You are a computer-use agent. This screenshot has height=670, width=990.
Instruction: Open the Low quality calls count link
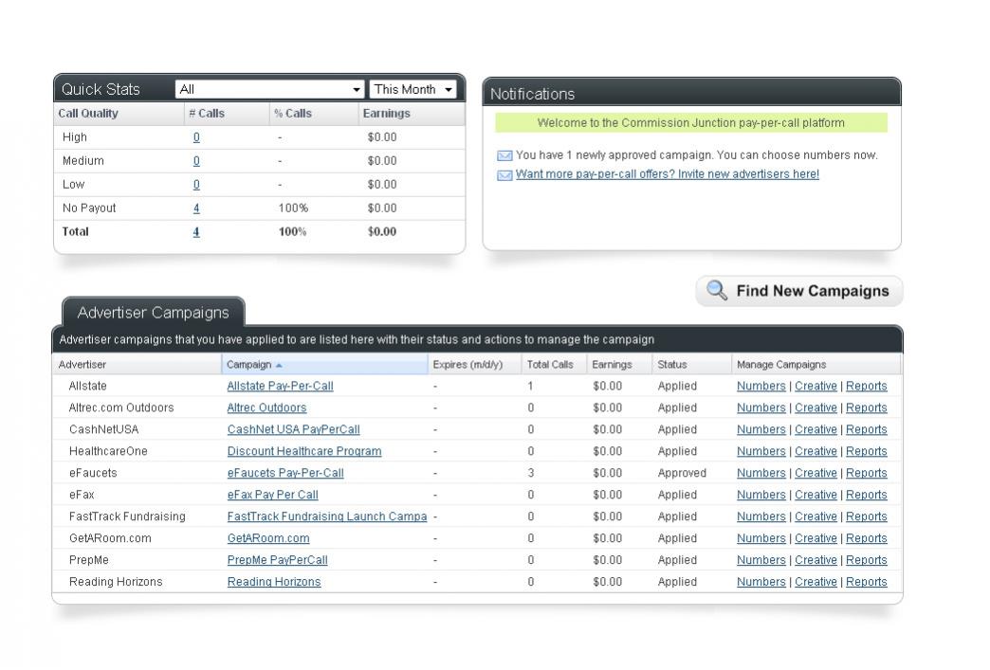pyautogui.click(x=196, y=184)
